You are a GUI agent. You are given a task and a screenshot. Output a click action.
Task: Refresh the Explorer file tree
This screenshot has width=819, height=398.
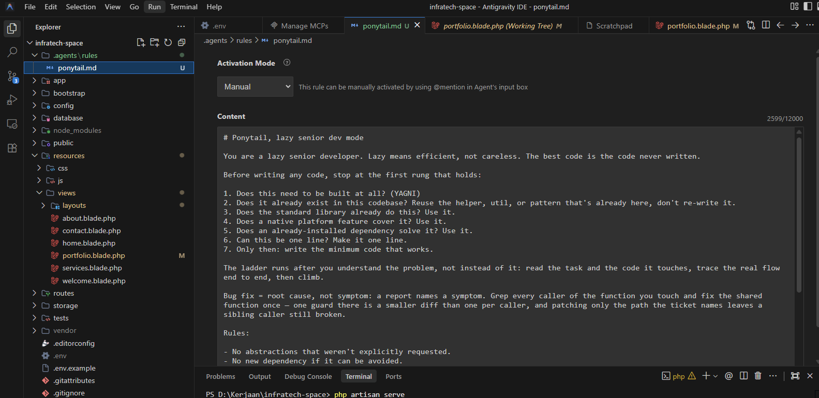(168, 42)
